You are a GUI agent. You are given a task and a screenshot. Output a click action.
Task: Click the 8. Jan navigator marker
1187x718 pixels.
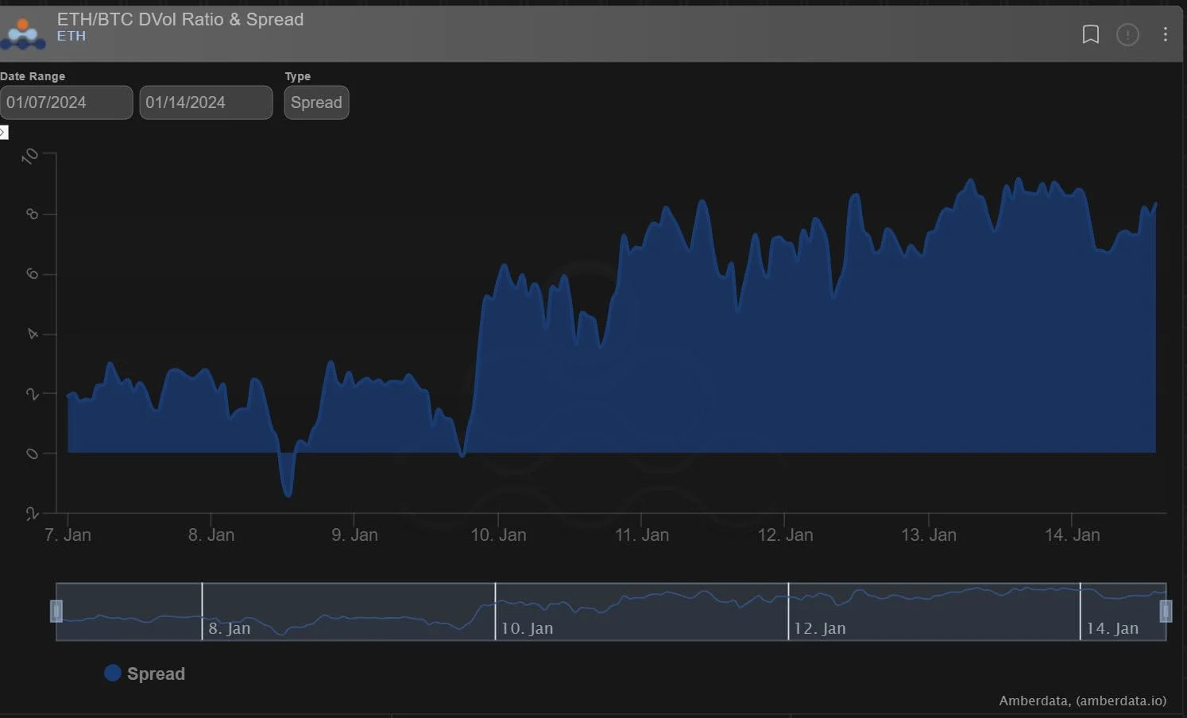[230, 628]
